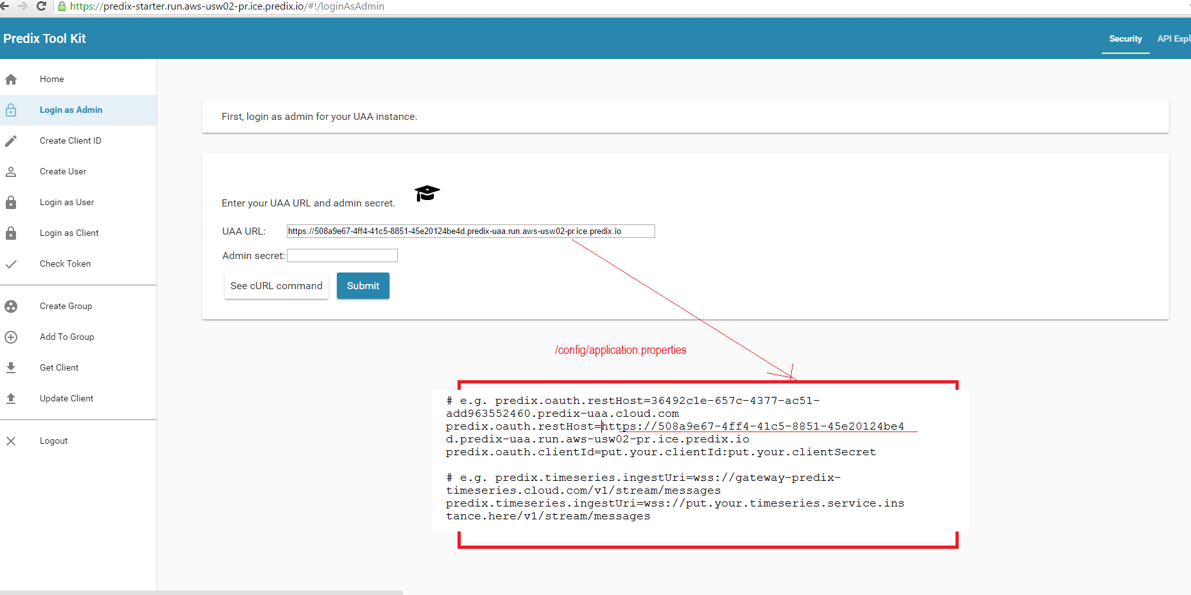Click the download icon beside Get Client
The height and width of the screenshot is (595, 1191).
tap(11, 368)
